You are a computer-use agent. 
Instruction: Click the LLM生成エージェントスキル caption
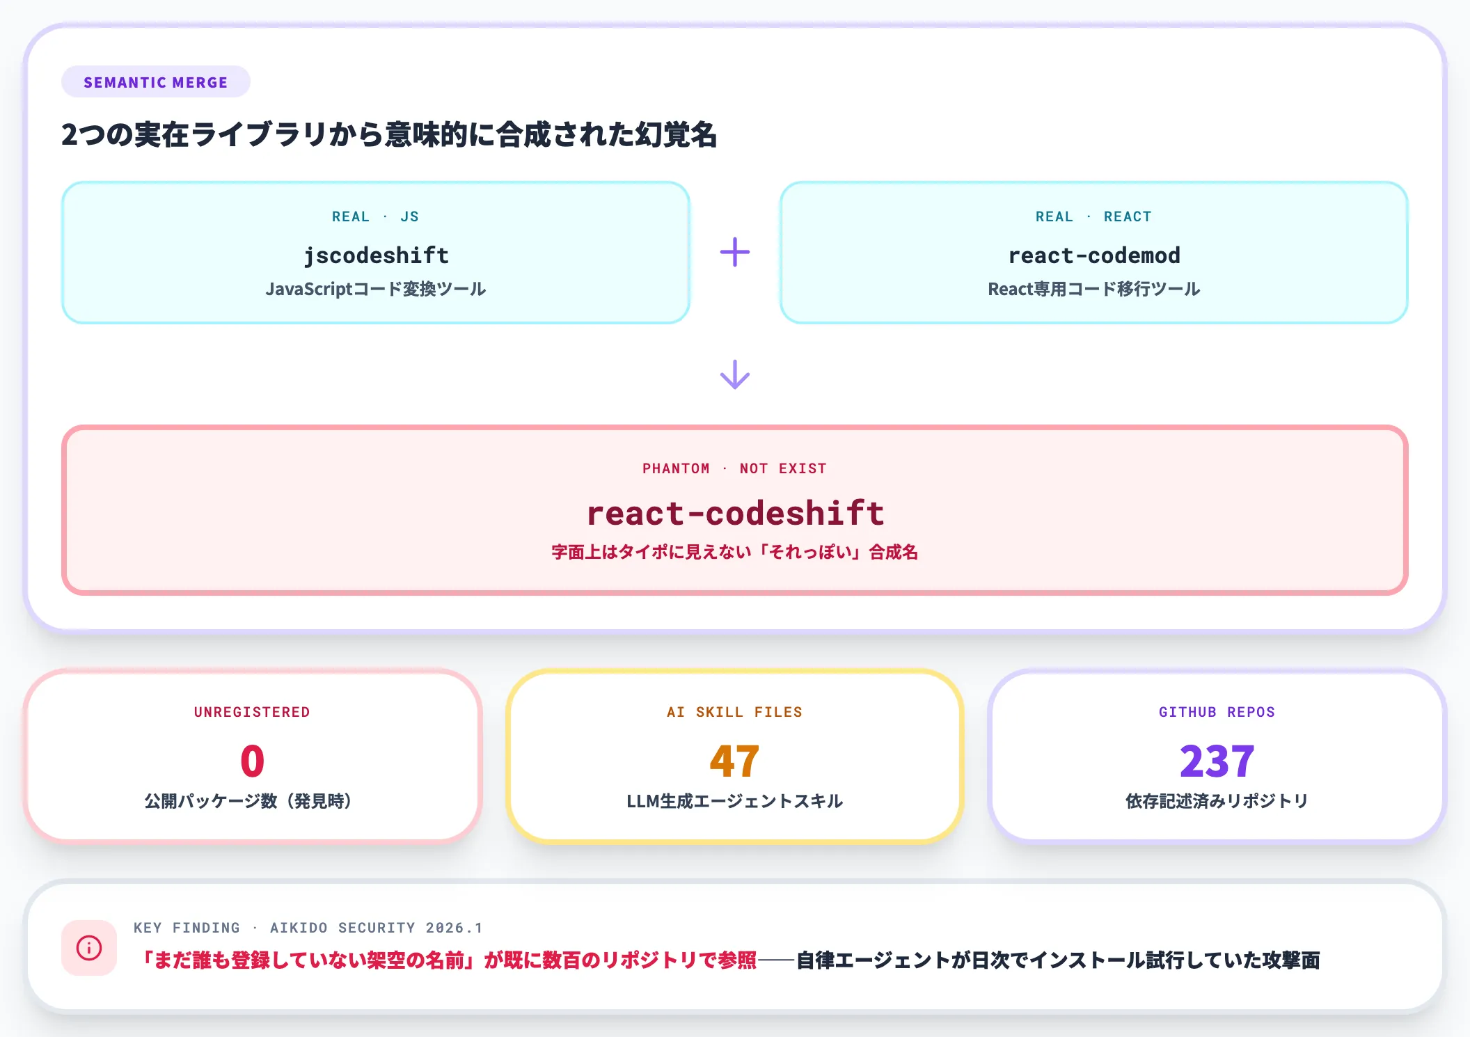point(735,801)
